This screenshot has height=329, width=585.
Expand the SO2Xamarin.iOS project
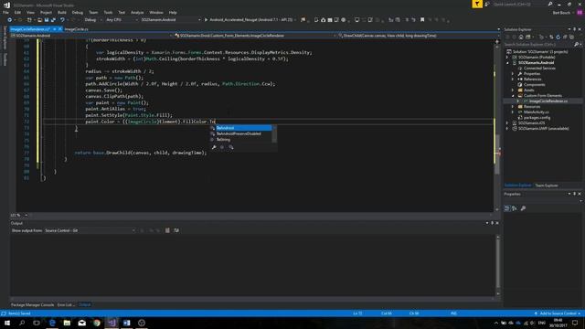507,123
